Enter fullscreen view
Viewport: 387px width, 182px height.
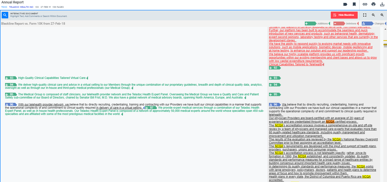[365, 15]
